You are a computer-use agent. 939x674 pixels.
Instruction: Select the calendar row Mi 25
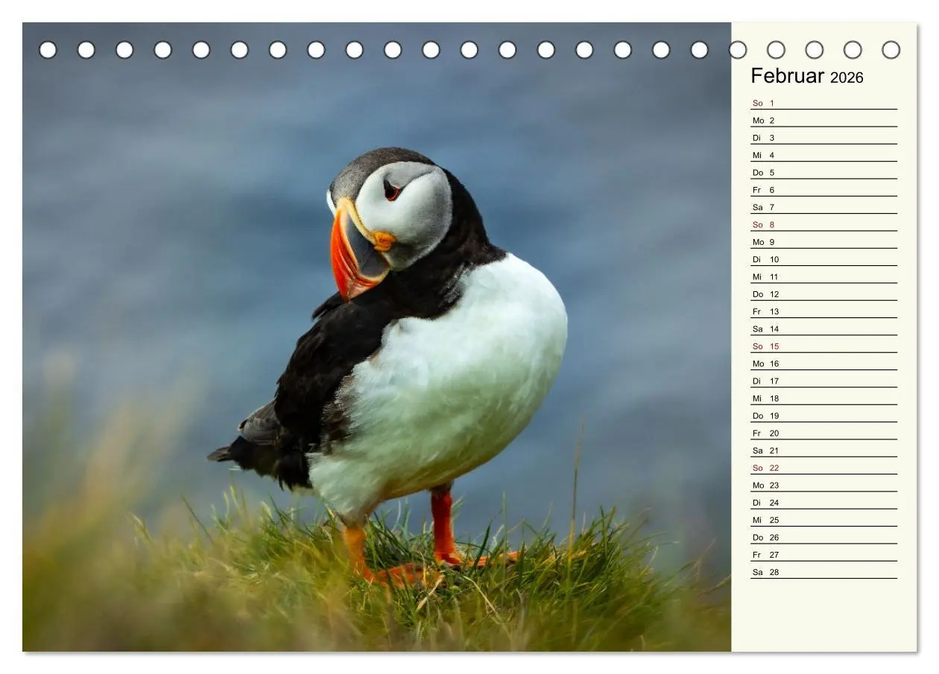[x=823, y=520]
